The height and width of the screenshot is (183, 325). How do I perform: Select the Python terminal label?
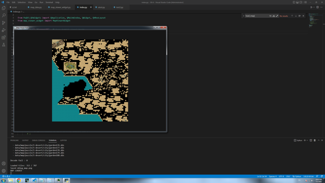click(298, 140)
